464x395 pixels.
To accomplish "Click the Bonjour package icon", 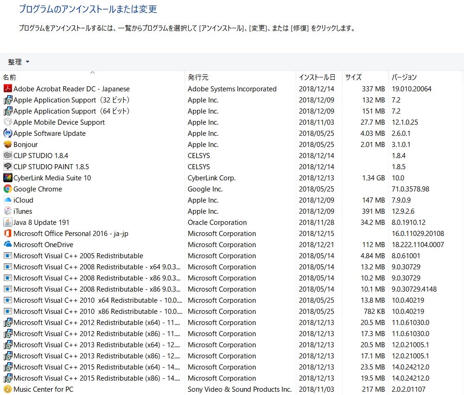I will point(7,144).
